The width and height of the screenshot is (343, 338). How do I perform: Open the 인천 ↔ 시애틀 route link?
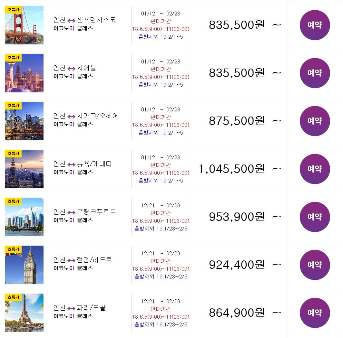pos(75,68)
